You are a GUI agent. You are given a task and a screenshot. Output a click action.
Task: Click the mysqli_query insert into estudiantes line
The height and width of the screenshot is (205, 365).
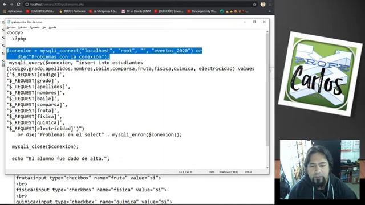coord(76,63)
